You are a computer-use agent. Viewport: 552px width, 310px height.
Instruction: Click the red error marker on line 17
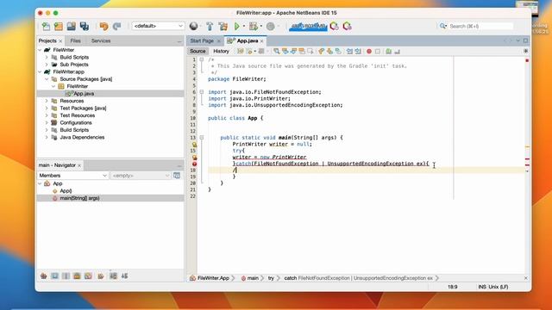[194, 164]
